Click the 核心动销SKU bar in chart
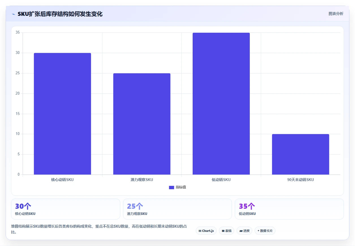 pyautogui.click(x=63, y=114)
